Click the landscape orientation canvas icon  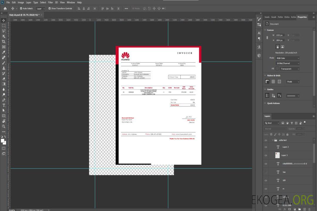point(282,47)
